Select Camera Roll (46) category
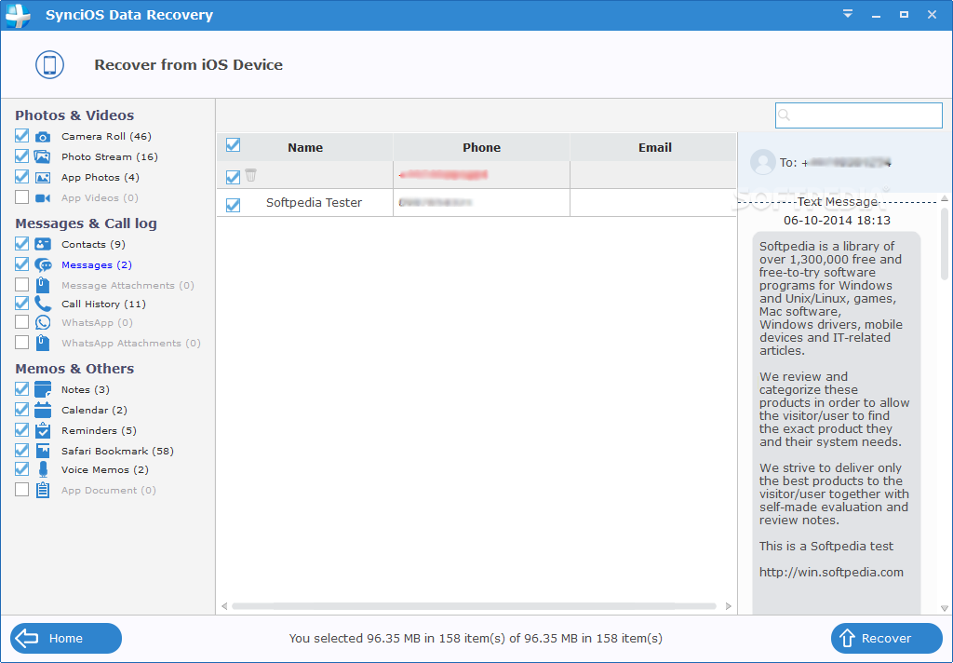Image resolution: width=953 pixels, height=663 pixels. (106, 136)
